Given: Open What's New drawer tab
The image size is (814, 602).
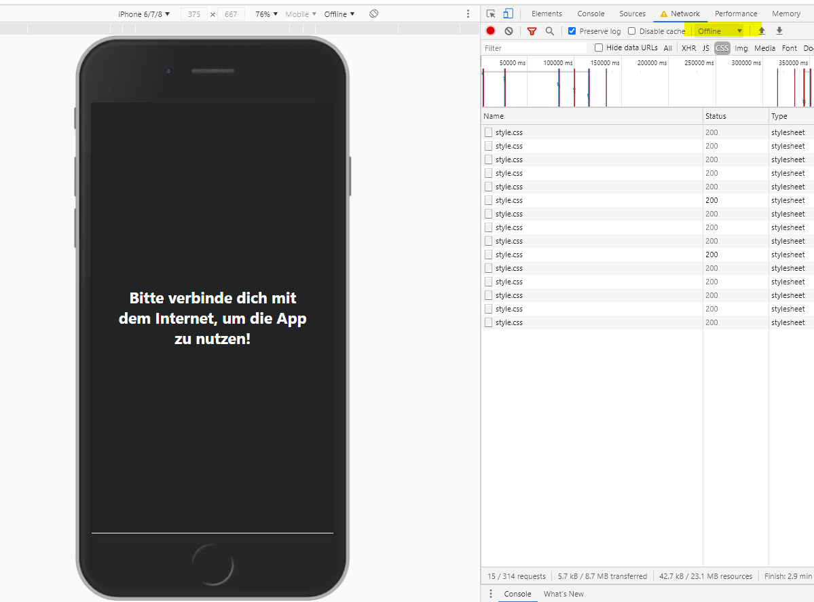Looking at the screenshot, I should point(563,594).
